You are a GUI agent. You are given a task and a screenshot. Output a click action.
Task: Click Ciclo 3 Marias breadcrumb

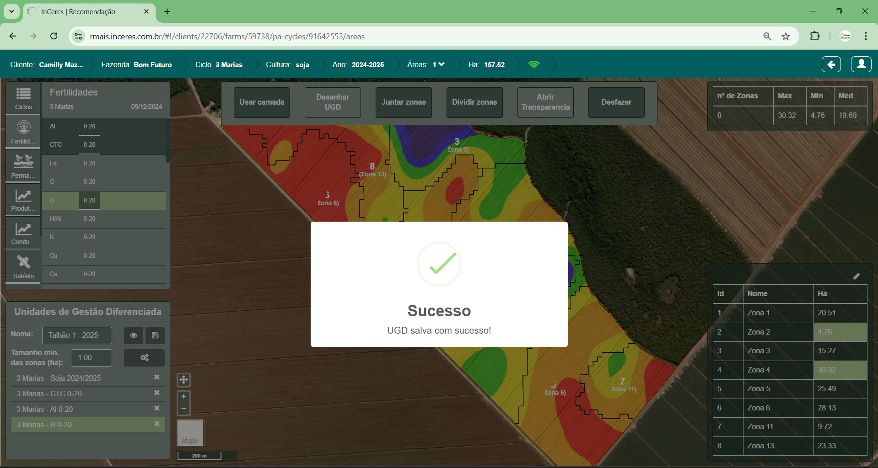[219, 64]
